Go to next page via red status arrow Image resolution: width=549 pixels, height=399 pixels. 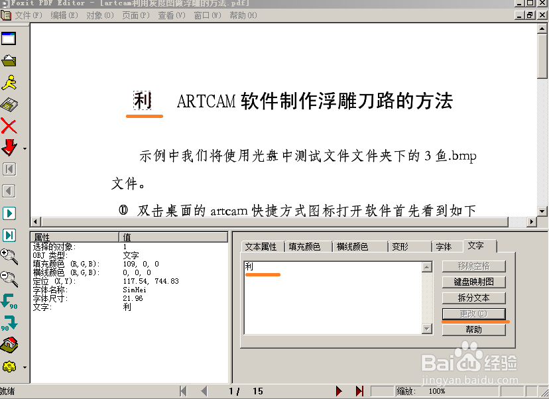339,391
